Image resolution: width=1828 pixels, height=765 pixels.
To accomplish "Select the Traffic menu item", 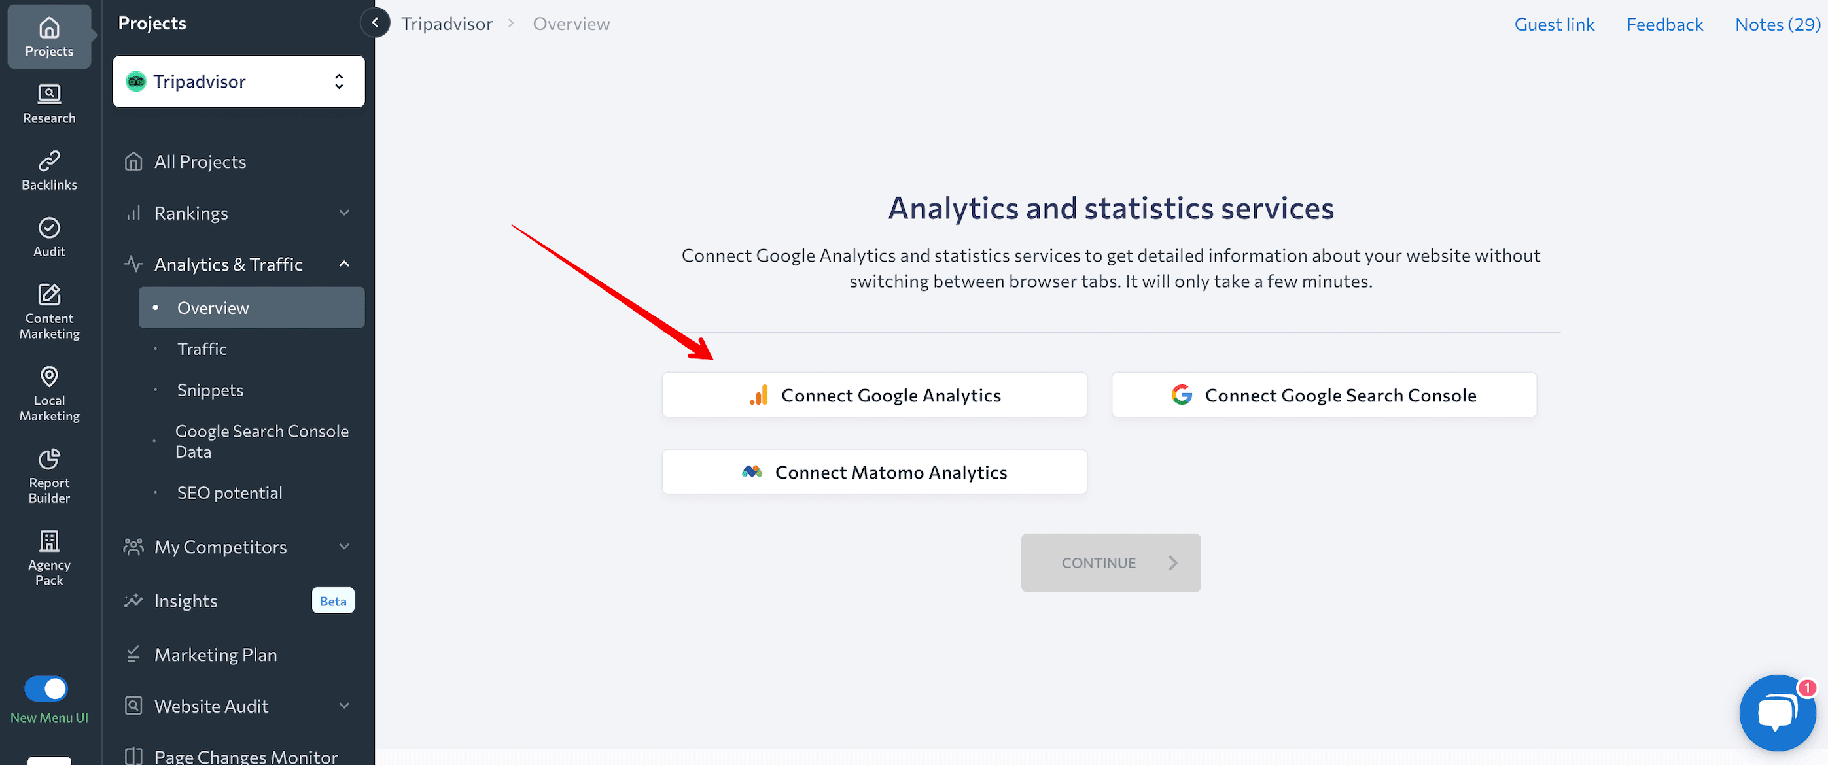I will 202,347.
